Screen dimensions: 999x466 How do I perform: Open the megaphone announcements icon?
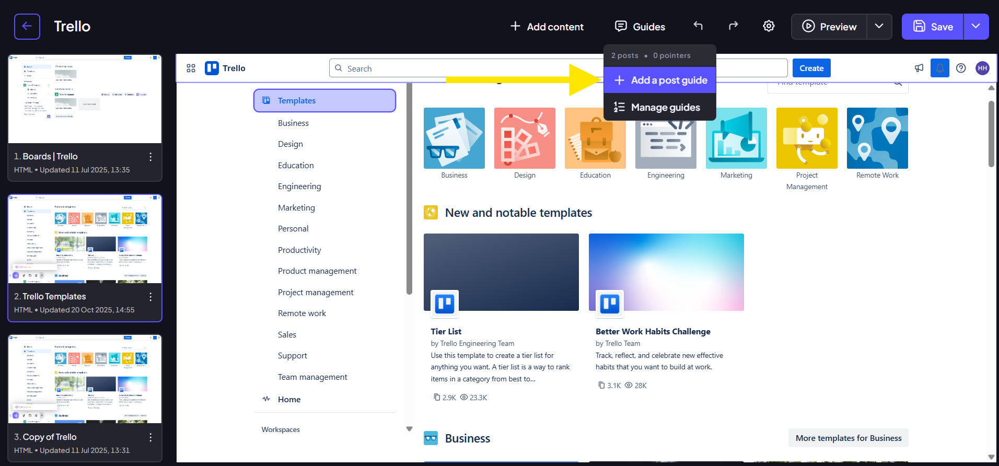coord(919,68)
